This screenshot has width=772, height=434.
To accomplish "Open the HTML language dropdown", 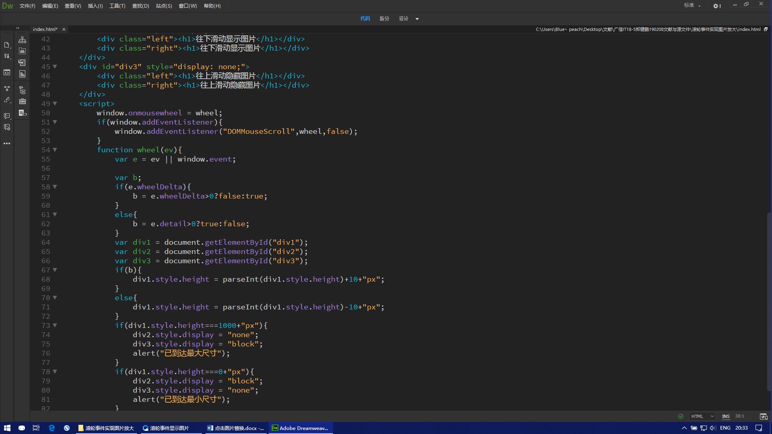I will click(x=702, y=416).
